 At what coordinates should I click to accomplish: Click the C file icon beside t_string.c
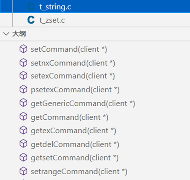(31, 7)
